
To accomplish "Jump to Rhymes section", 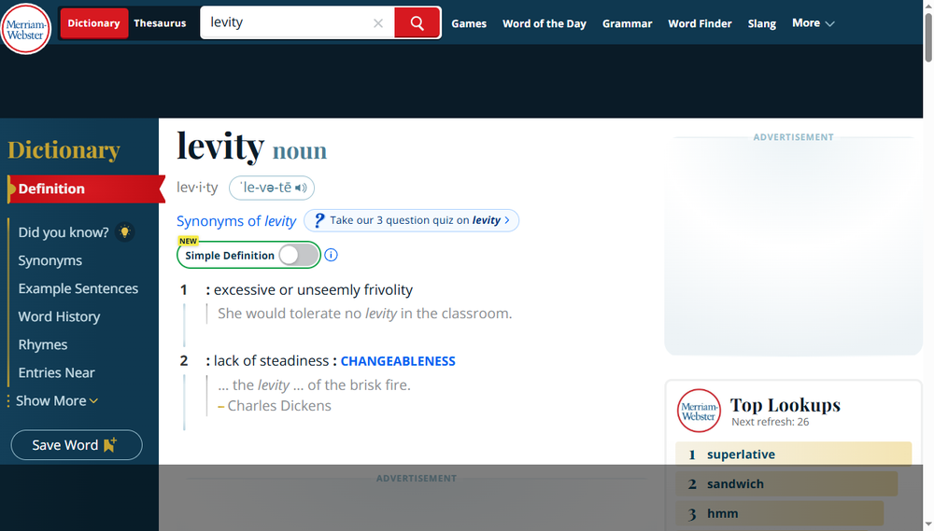I will click(43, 344).
